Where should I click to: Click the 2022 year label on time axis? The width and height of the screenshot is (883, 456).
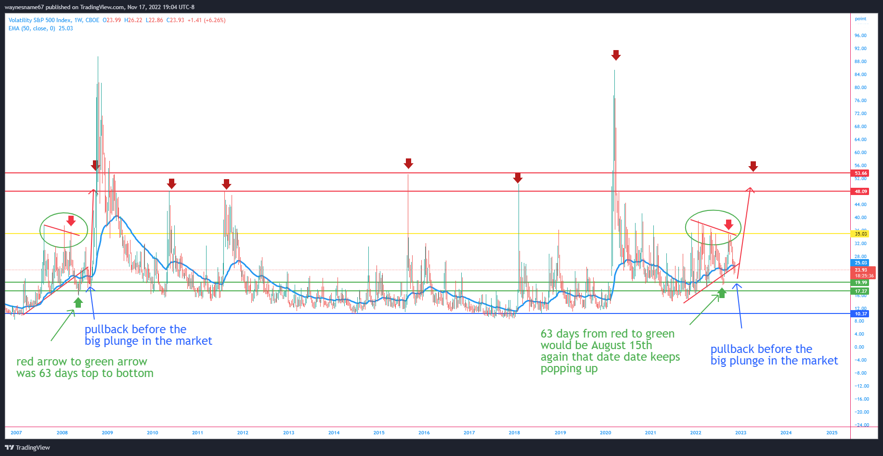(696, 433)
